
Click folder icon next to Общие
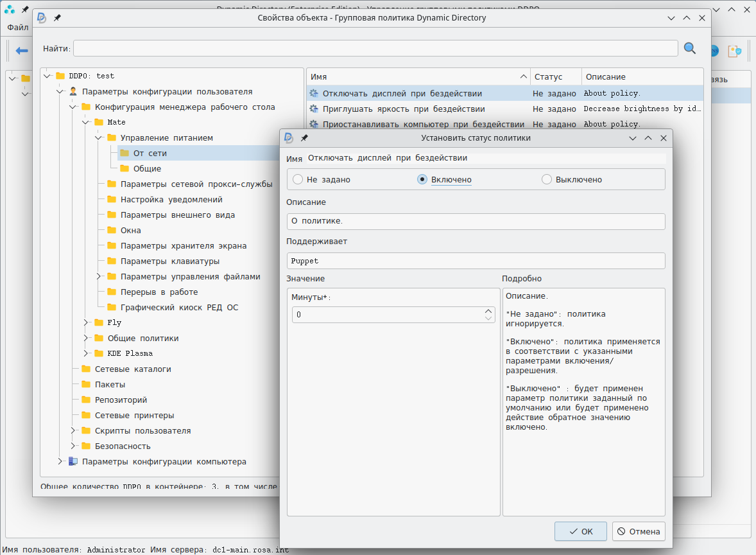coord(125,168)
